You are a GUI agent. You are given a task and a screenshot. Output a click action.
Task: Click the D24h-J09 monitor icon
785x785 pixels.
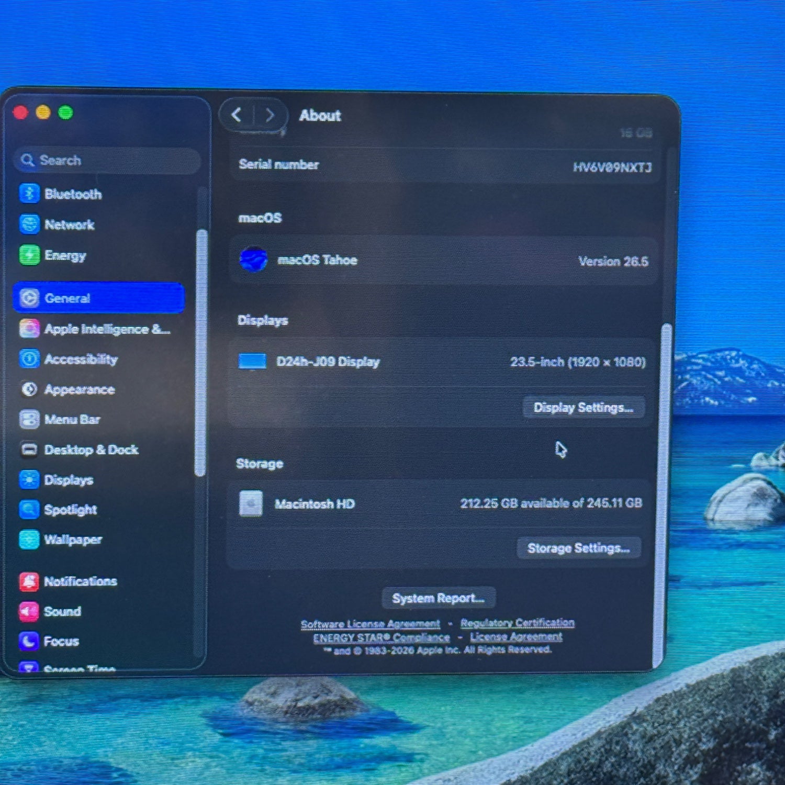pos(252,362)
